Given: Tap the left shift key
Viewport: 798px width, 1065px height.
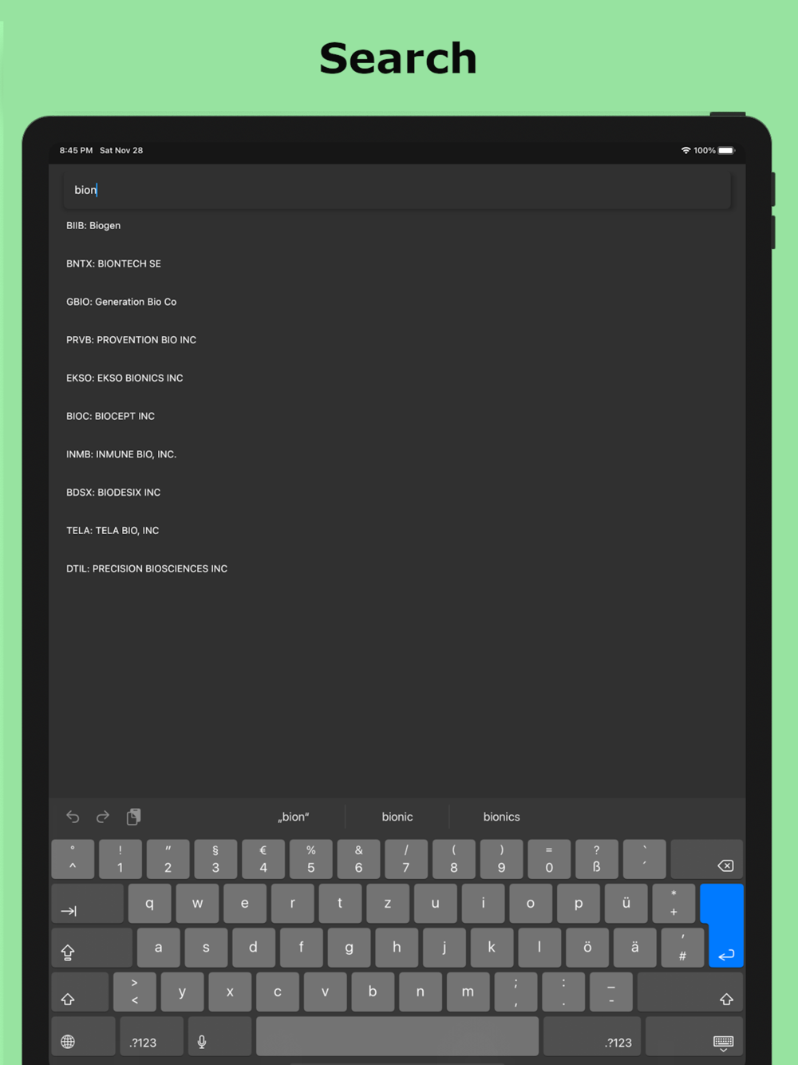Looking at the screenshot, I should click(x=80, y=992).
